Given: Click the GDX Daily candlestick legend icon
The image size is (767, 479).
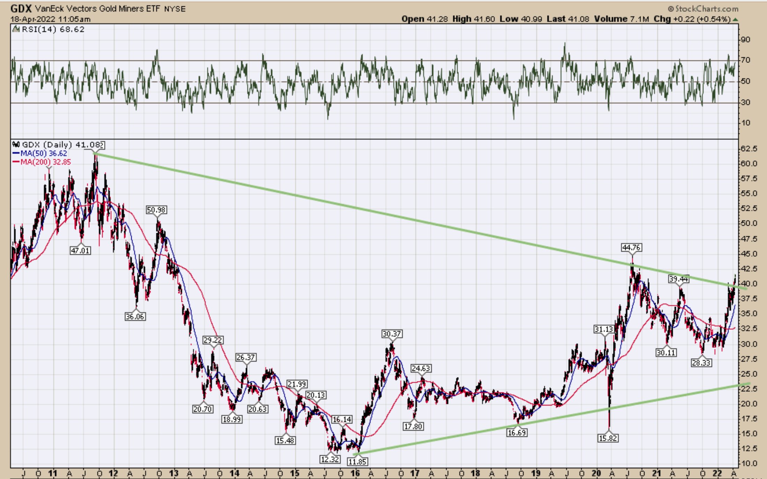Looking at the screenshot, I should (x=16, y=144).
